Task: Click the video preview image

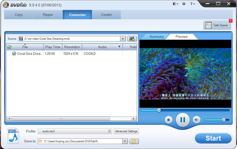Action: click(185, 74)
